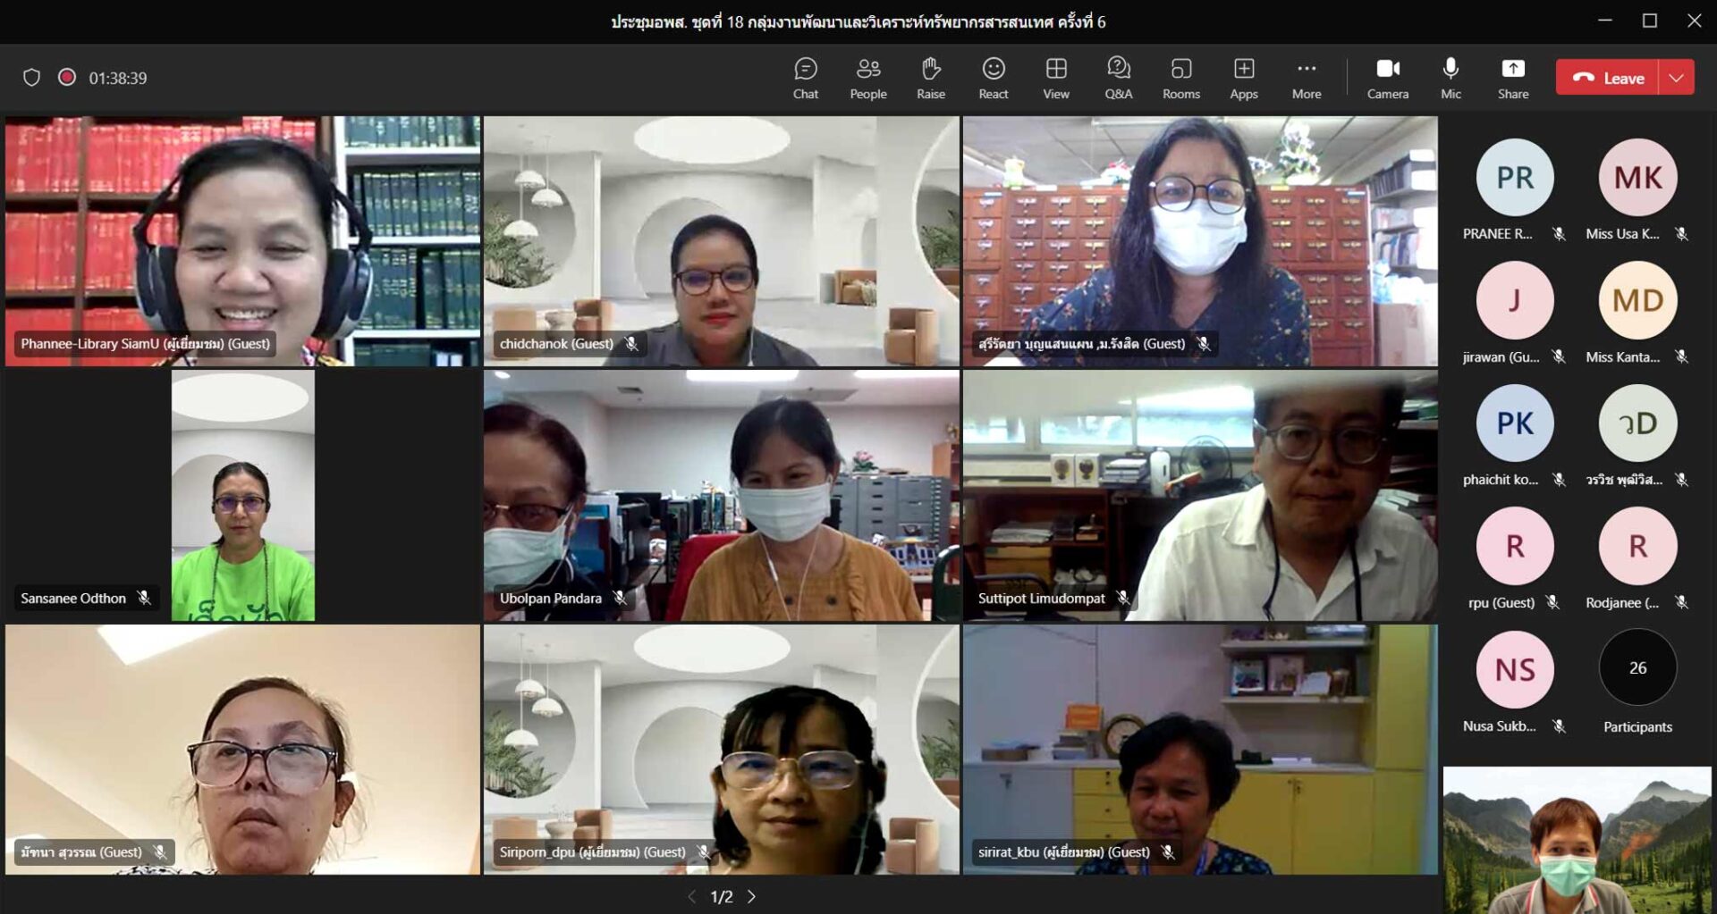
Task: Open the Q&A panel
Action: (1118, 78)
